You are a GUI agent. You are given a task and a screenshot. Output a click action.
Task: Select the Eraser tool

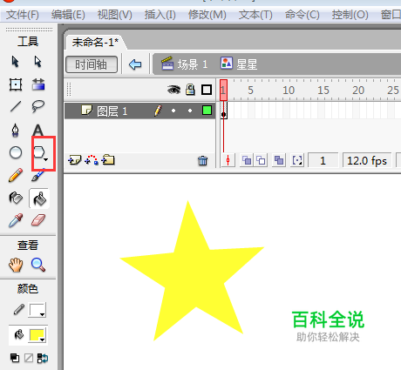point(38,220)
